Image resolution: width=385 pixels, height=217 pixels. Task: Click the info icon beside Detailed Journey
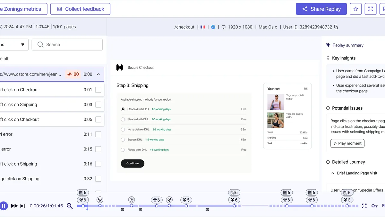(328, 162)
